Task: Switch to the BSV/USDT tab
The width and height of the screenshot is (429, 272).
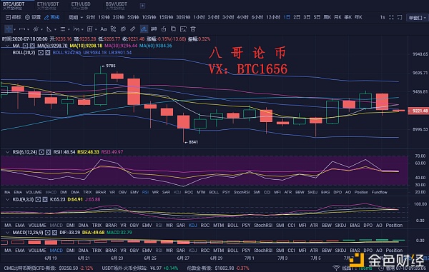Action: click(x=117, y=6)
